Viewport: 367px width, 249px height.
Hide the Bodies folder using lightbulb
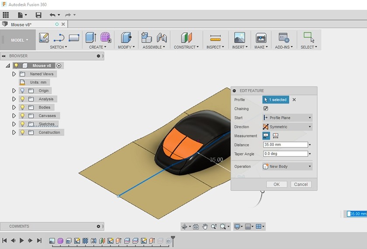[22, 107]
